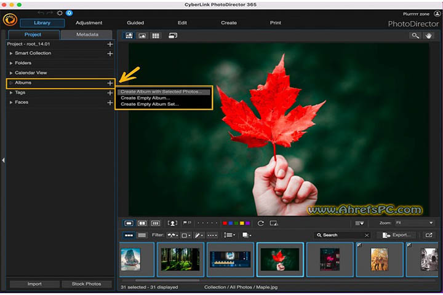Open the viewer display options dropdown

359,223
